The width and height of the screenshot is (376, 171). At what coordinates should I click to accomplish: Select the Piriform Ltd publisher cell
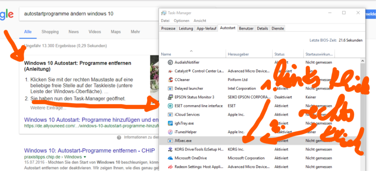pyautogui.click(x=237, y=79)
